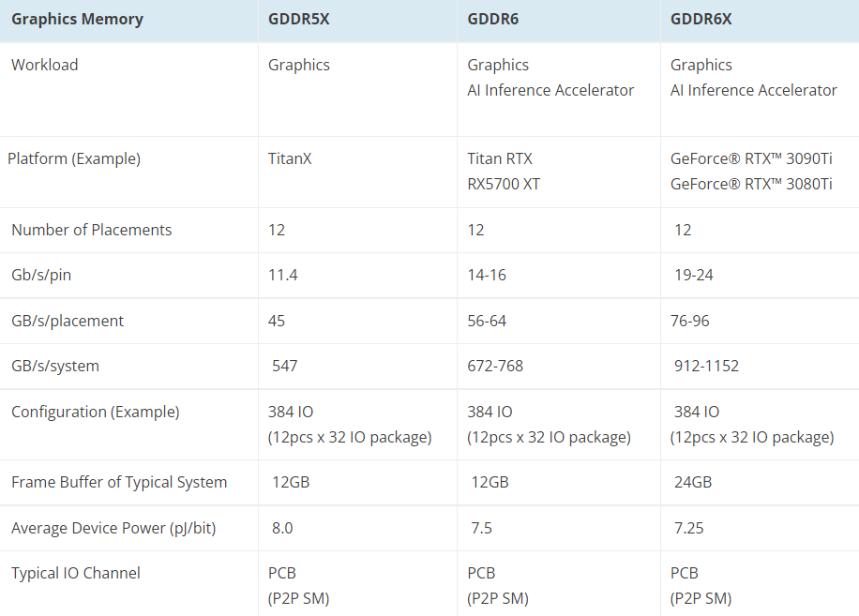Click the "7.25" average device power value

point(688,529)
